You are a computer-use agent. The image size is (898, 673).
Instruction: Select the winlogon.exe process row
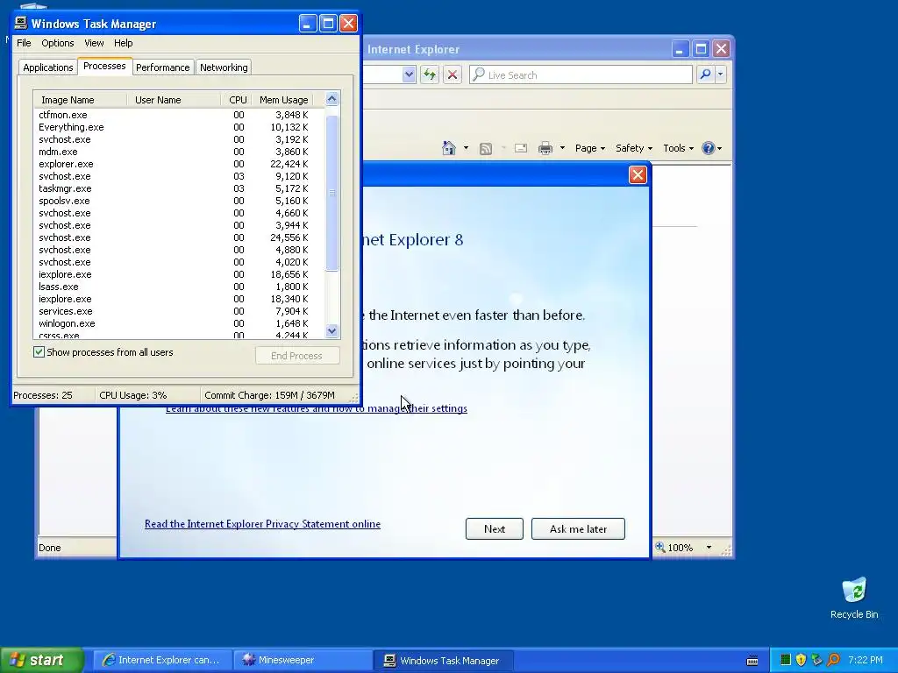[x=175, y=323]
